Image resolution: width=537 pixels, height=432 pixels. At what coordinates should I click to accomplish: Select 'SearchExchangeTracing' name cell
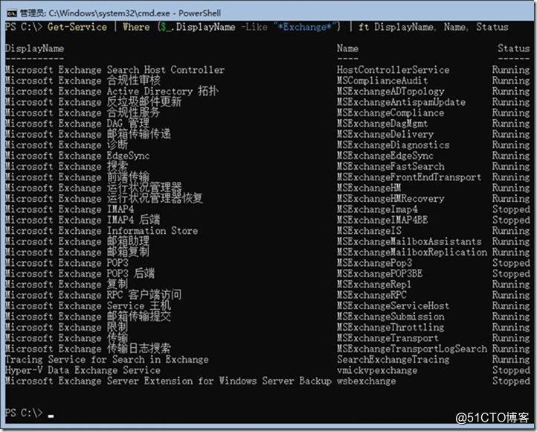pos(393,360)
